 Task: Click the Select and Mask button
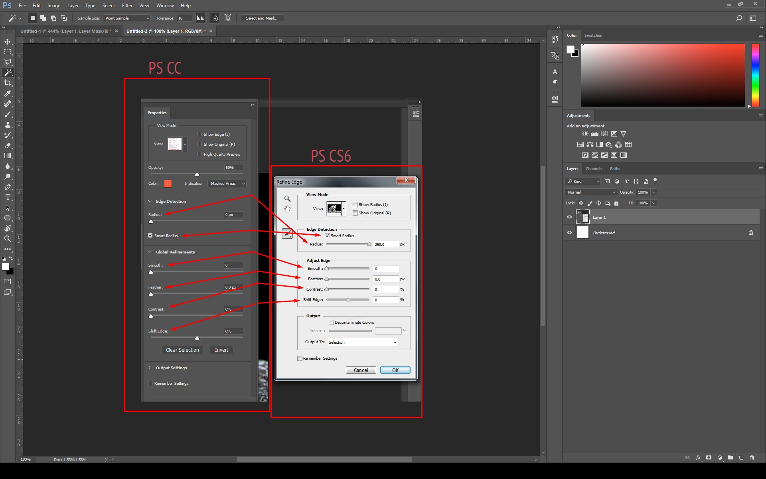(262, 18)
